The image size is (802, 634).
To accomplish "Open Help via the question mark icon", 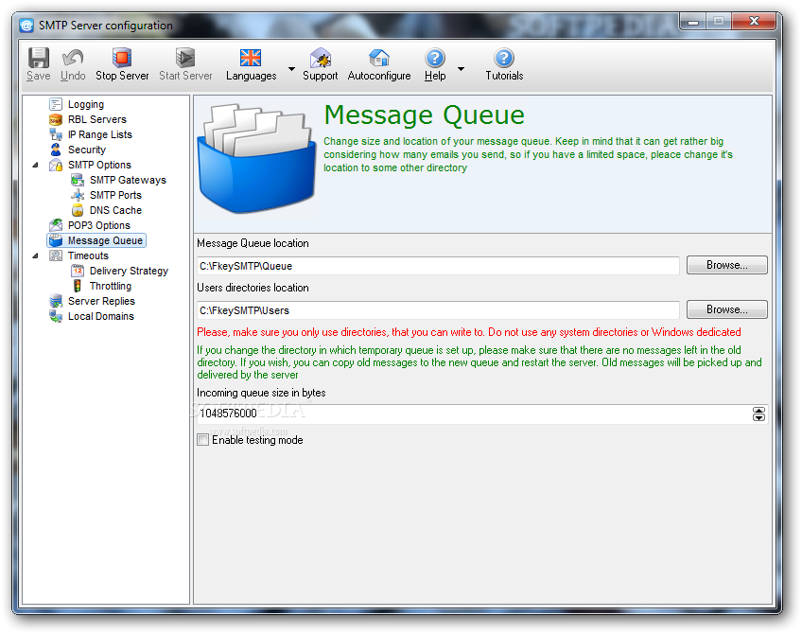I will (x=435, y=58).
